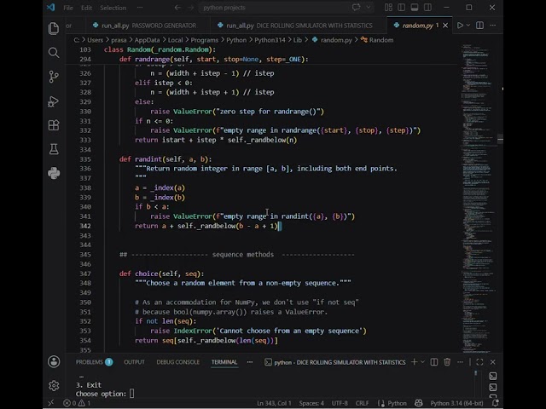Screen dimensions: 546x409
Task: Open the Extensions view
Action: [x=54, y=125]
